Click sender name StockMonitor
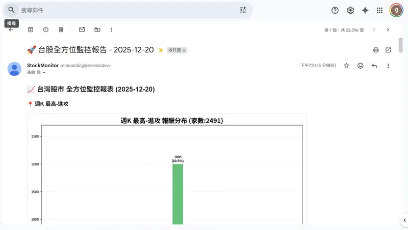Screen dimensions: 408x230 point(43,66)
